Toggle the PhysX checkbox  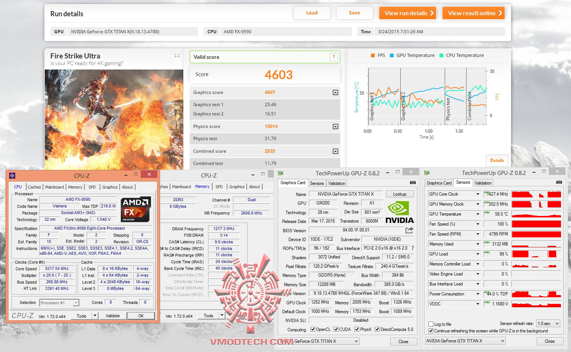[x=357, y=329]
